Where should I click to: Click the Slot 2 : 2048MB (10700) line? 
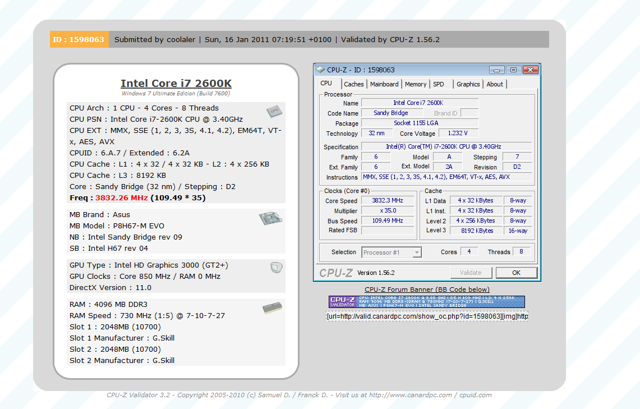tap(115, 350)
